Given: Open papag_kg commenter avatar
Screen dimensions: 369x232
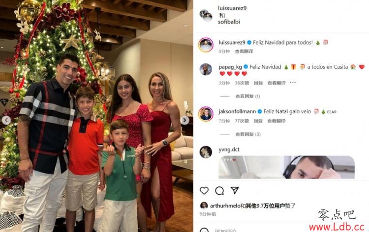Looking at the screenshot, I should 206,69.
